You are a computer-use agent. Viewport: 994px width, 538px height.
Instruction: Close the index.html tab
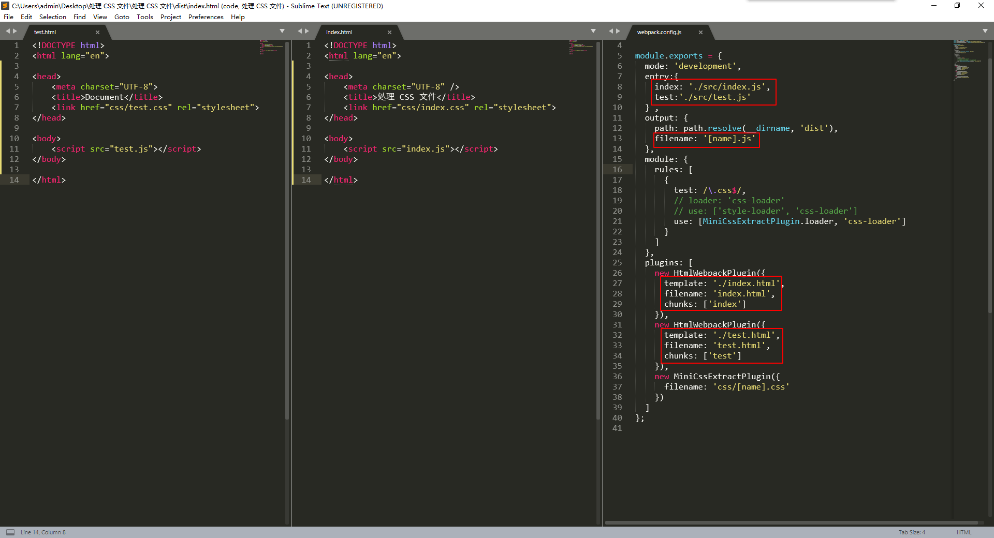pyautogui.click(x=389, y=32)
